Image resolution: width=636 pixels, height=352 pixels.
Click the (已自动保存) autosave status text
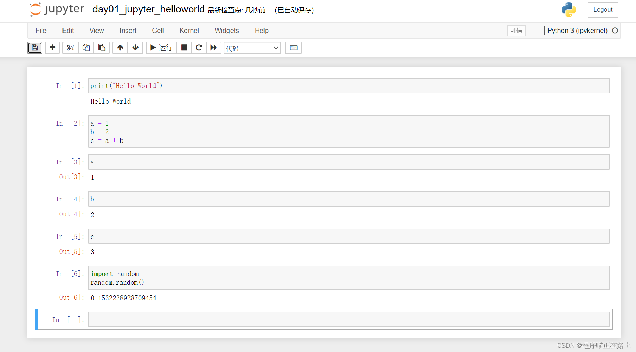pos(294,10)
